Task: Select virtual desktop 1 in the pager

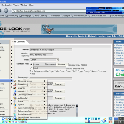Action: pos(116,119)
